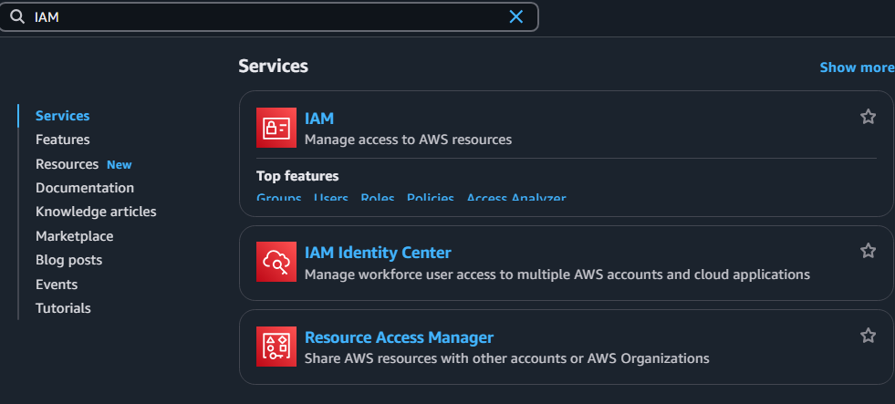Switch to Marketplace results
The height and width of the screenshot is (404, 895).
[74, 236]
